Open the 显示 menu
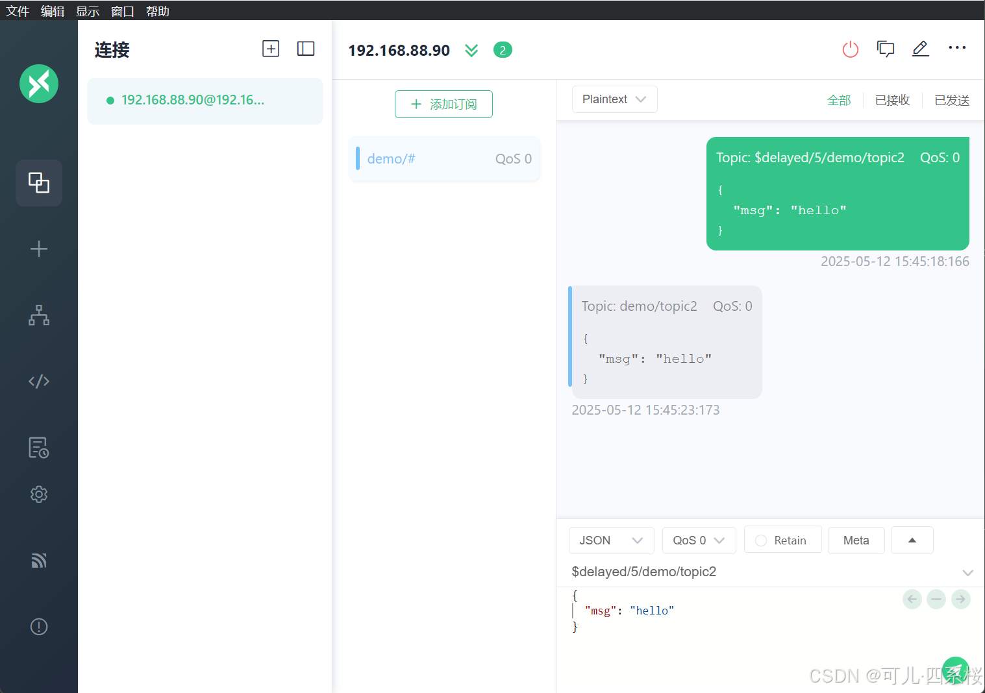The width and height of the screenshot is (985, 693). pos(88,11)
